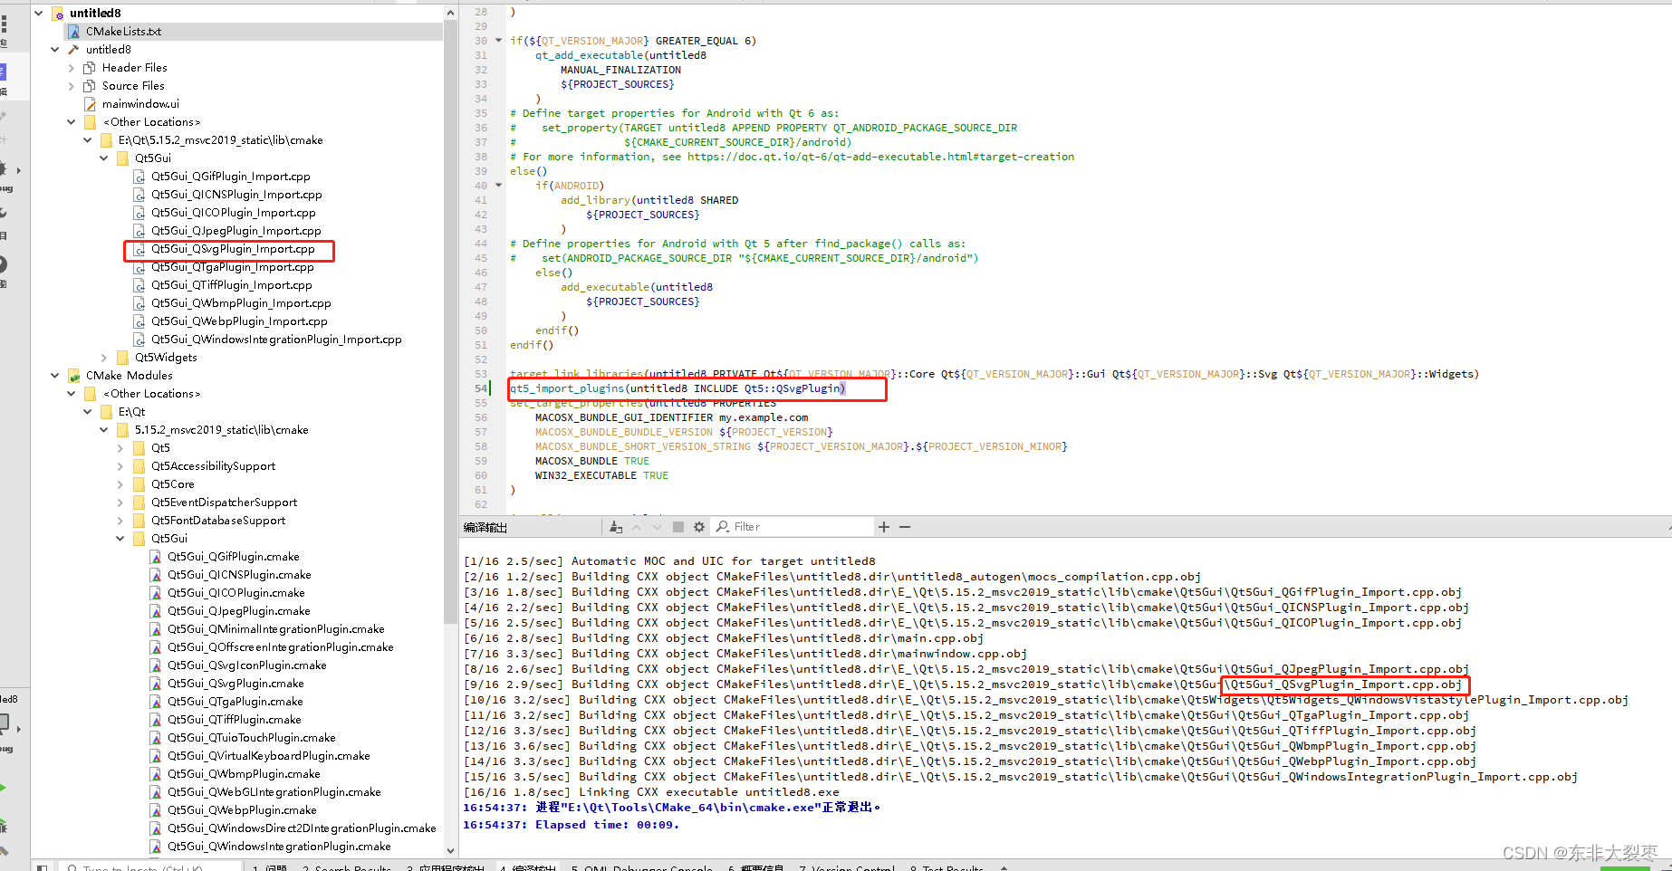Cancel the build with the square stop icon

click(x=678, y=526)
